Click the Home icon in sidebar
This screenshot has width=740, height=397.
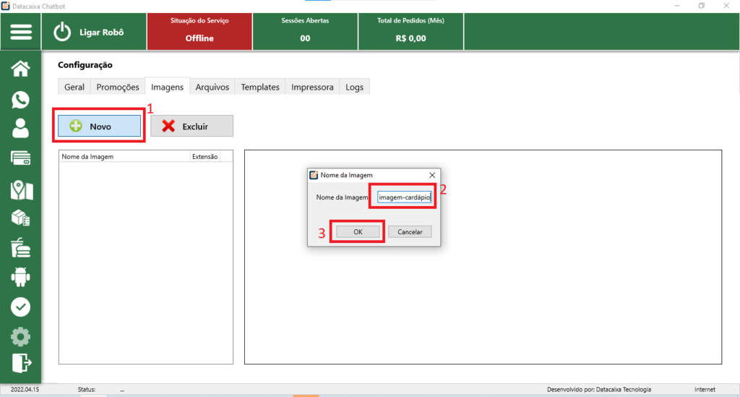coord(21,69)
